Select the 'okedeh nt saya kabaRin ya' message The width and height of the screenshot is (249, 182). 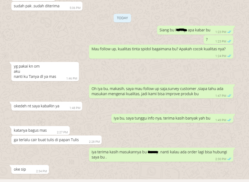coord(47,106)
